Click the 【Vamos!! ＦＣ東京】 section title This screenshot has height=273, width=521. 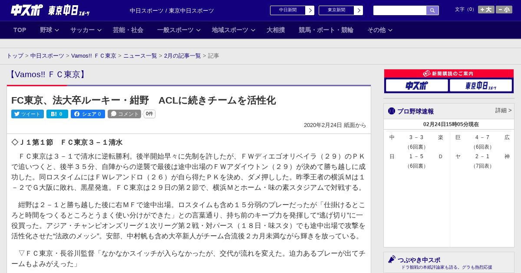pos(47,75)
